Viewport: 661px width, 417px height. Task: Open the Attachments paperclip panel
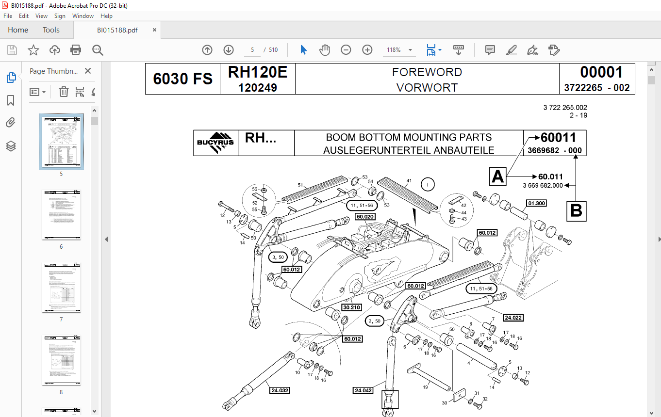tap(11, 123)
